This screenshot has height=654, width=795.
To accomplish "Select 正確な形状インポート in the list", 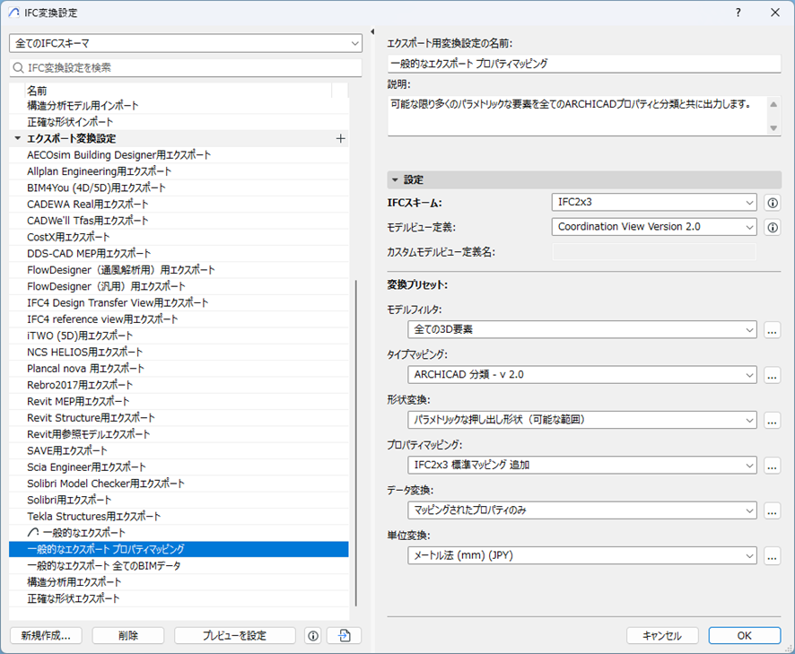I will tap(179, 122).
